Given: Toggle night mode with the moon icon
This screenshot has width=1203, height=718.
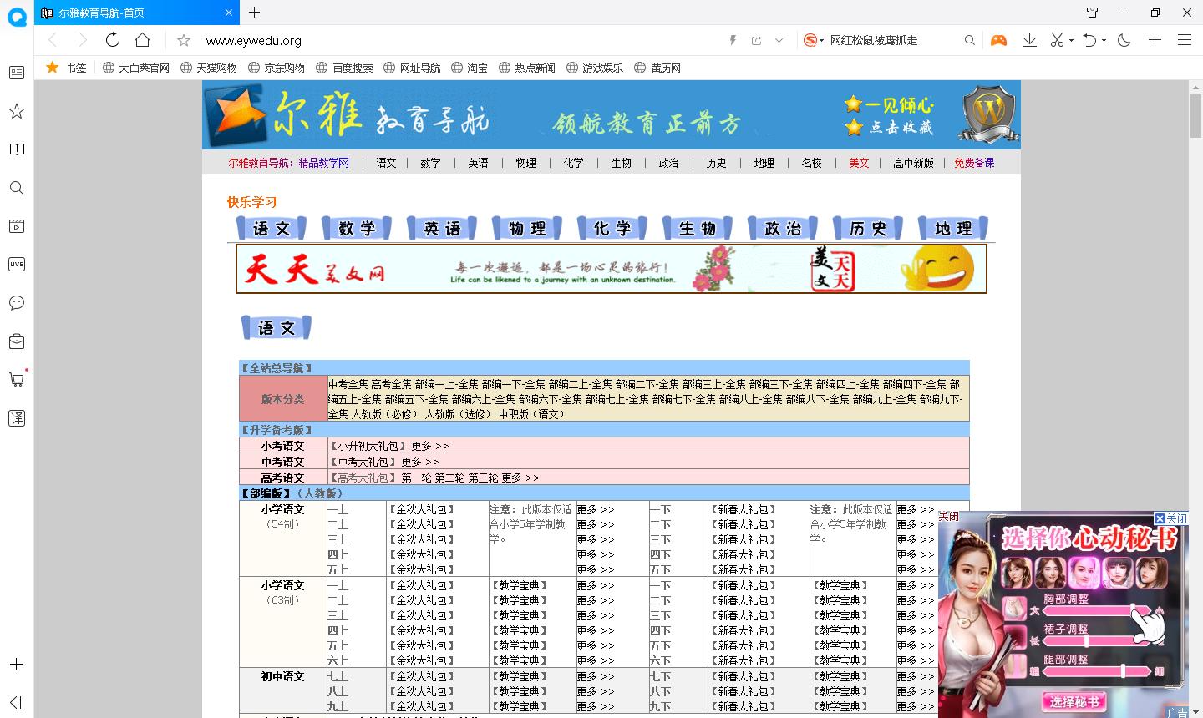Looking at the screenshot, I should pyautogui.click(x=1124, y=39).
